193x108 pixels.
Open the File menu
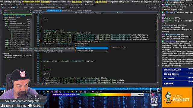click(5, 5)
